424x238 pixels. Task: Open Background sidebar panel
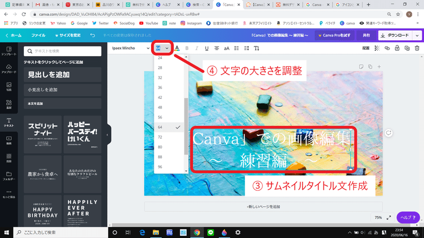click(x=9, y=158)
